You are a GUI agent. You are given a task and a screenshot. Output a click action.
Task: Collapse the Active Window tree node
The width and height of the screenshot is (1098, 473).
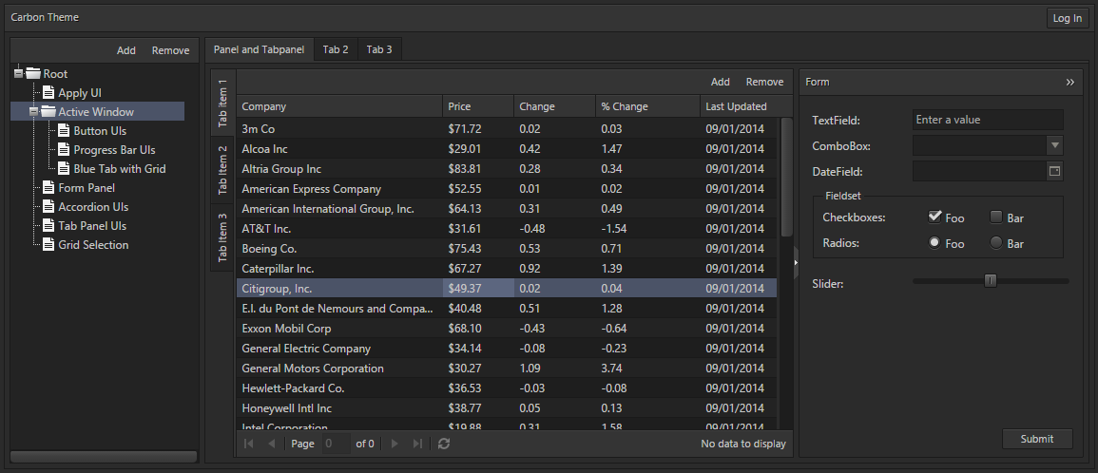point(33,111)
